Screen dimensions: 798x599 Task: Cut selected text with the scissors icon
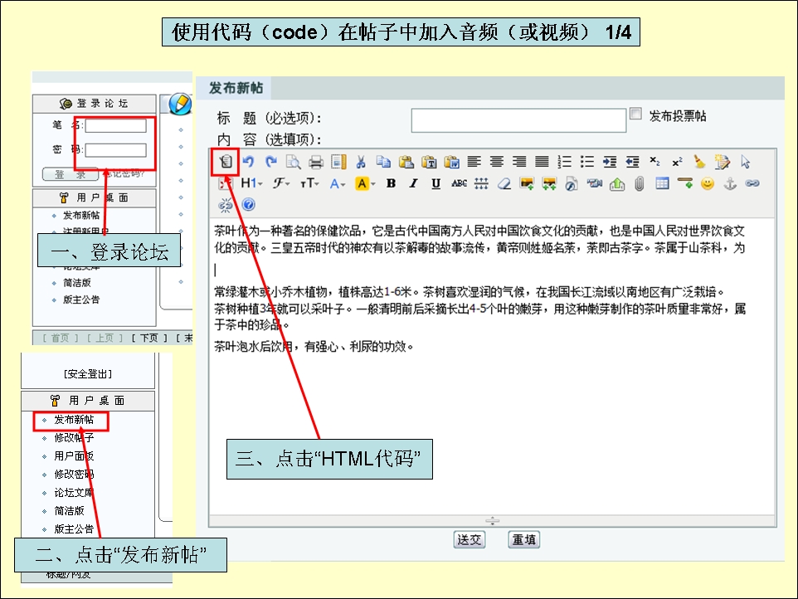click(x=361, y=162)
